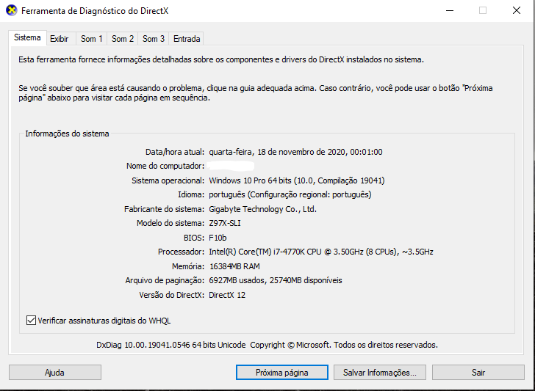This screenshot has height=391, width=535.
Task: Click the Sair button
Action: click(478, 372)
